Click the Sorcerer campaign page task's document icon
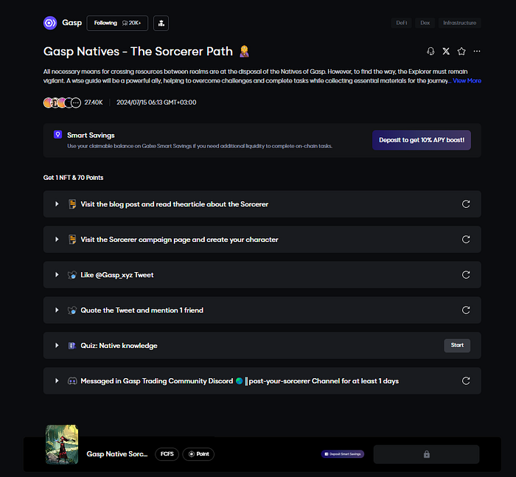Viewport: 516px width, 477px height. click(x=72, y=240)
